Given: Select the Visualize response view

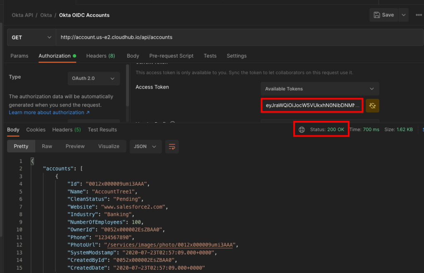Looking at the screenshot, I should [108, 146].
